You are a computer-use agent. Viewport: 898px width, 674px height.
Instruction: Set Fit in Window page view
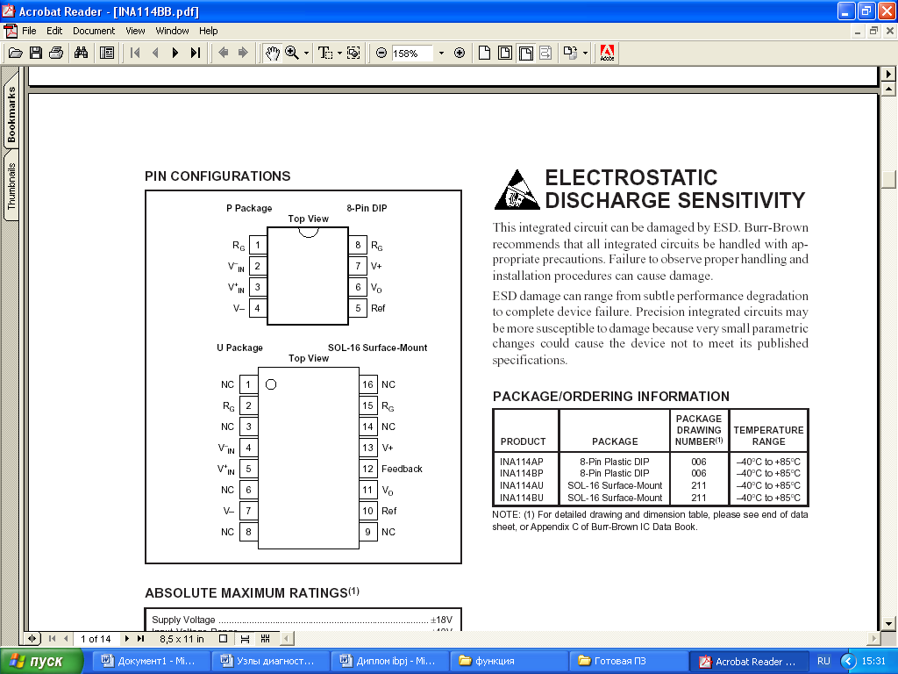coord(505,54)
